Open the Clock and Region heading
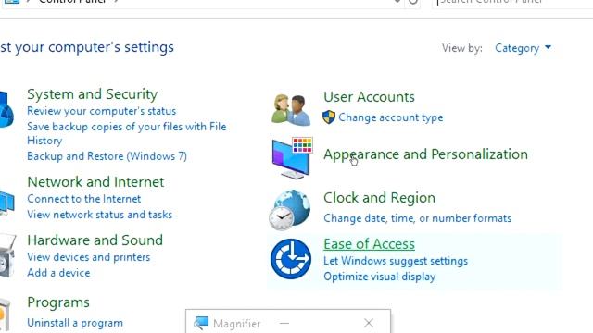 pyautogui.click(x=379, y=198)
